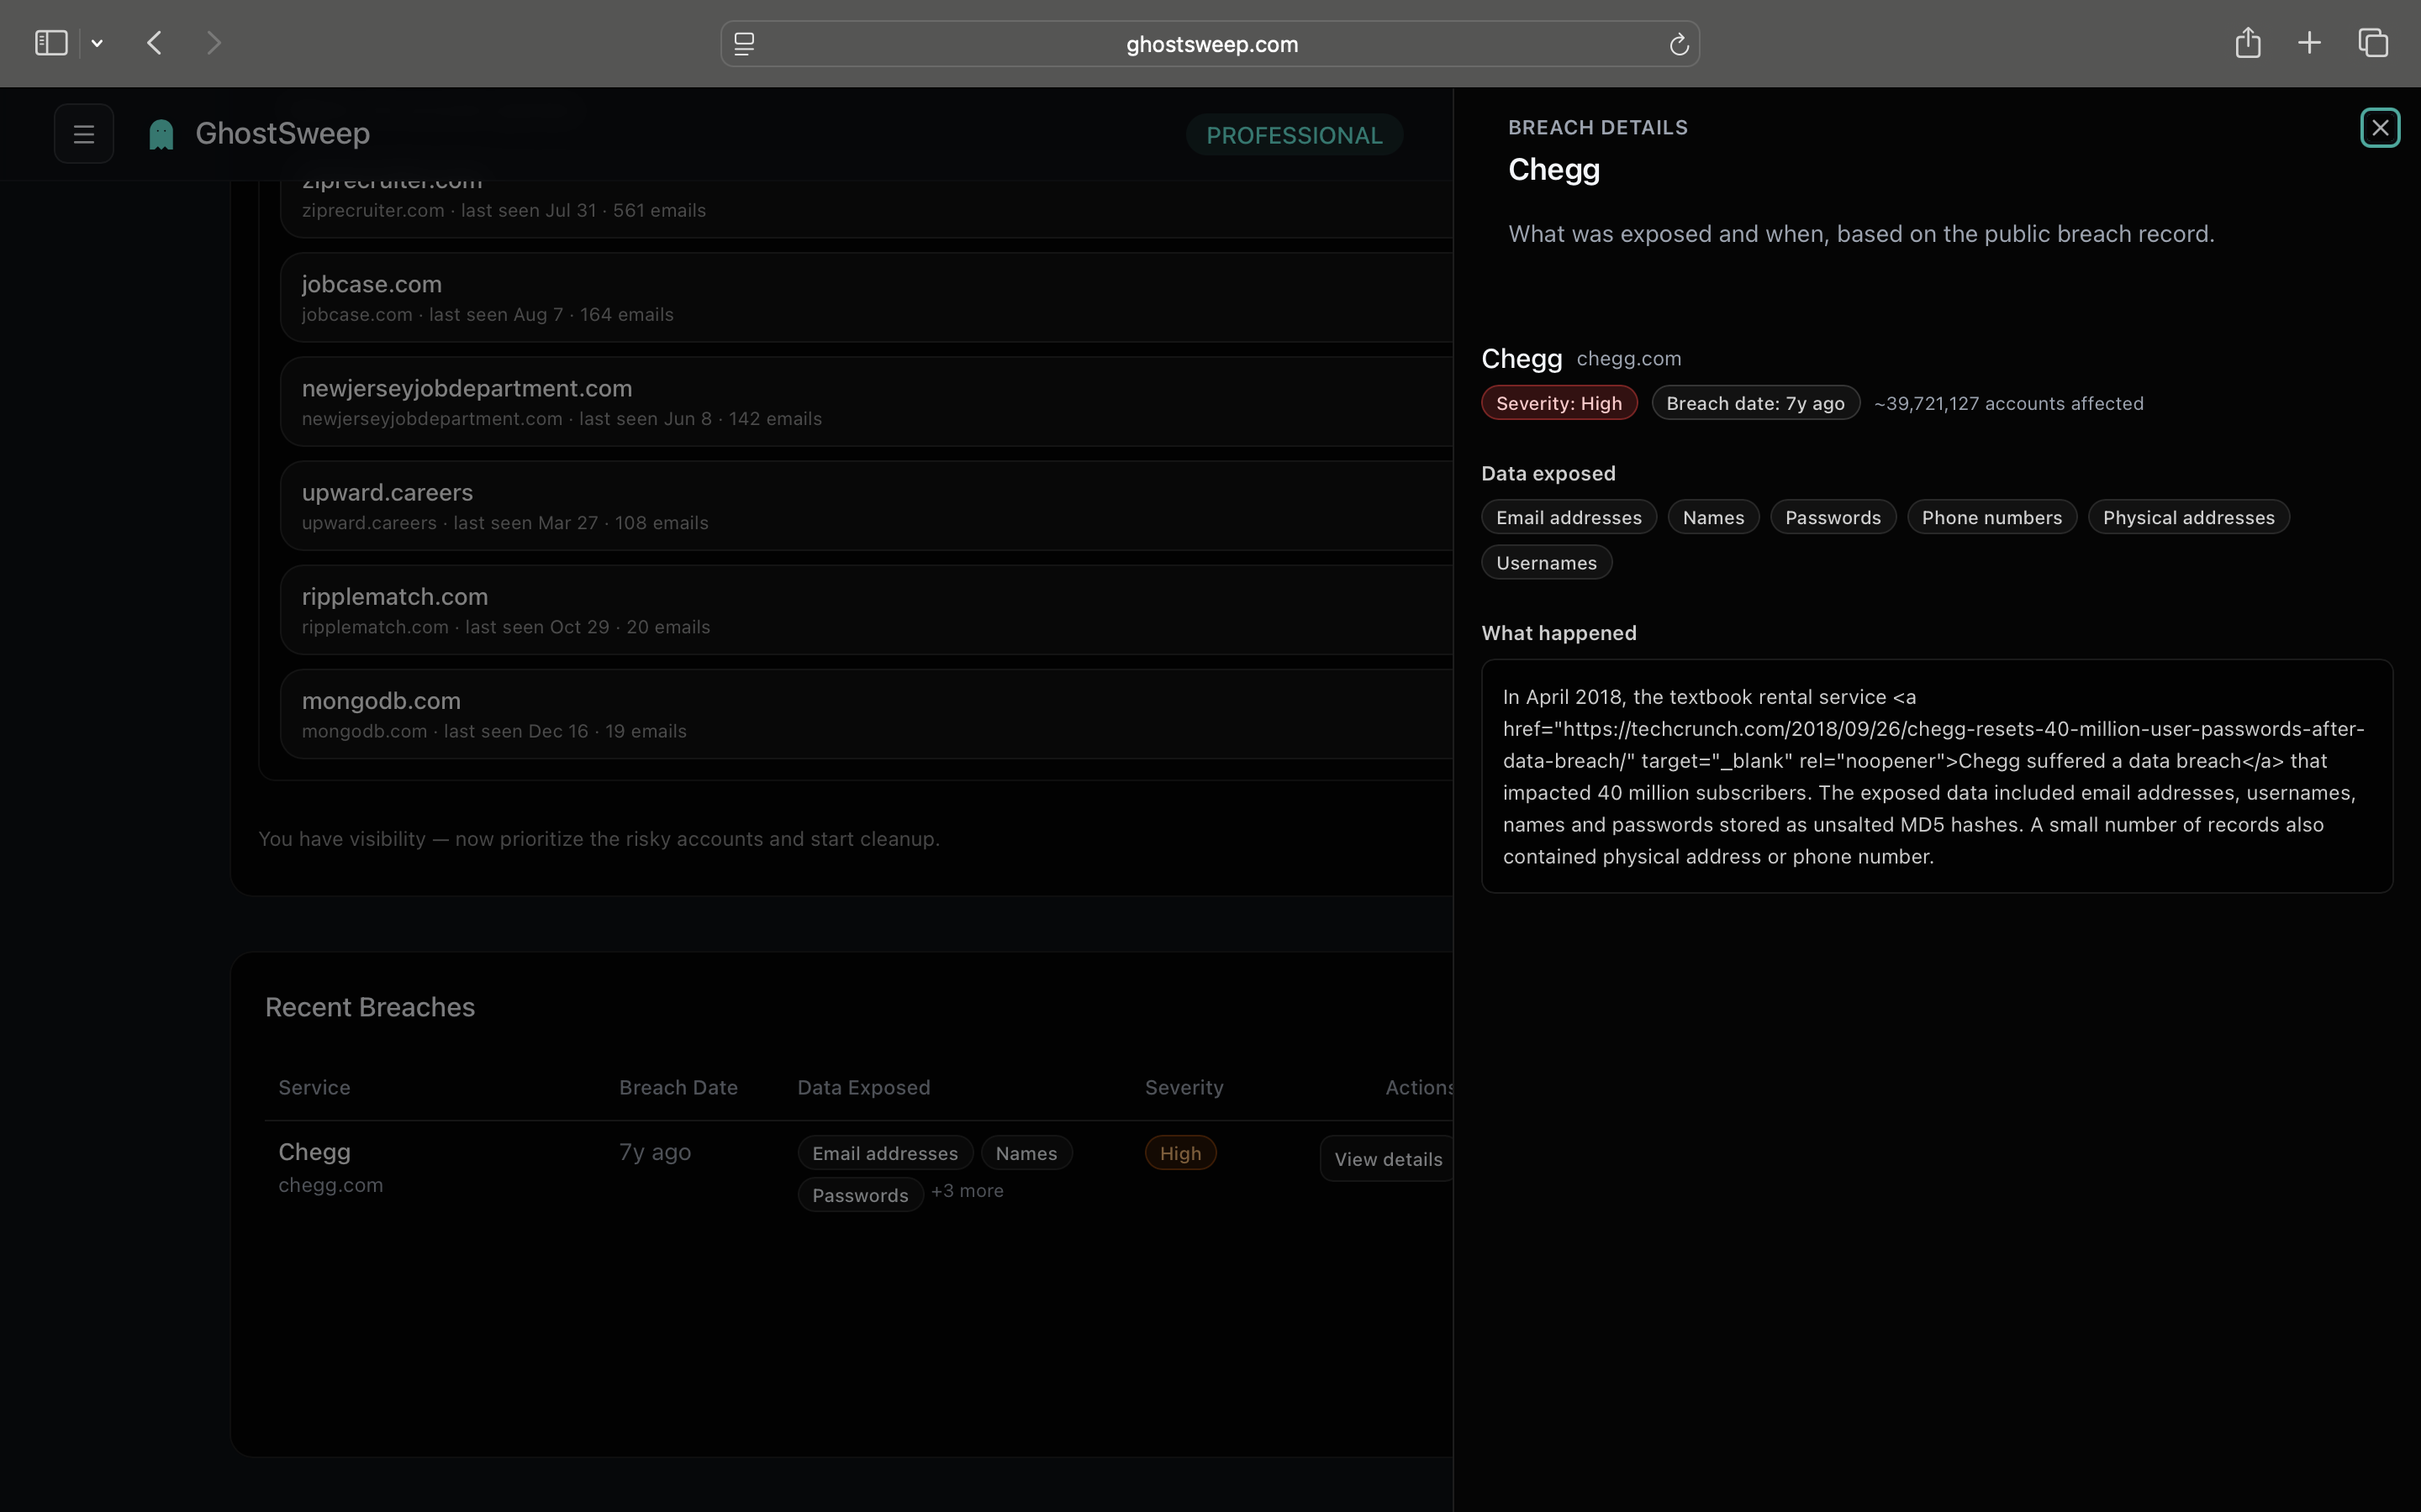Toggle Safari sidebar icon
The image size is (2421, 1512).
51,43
